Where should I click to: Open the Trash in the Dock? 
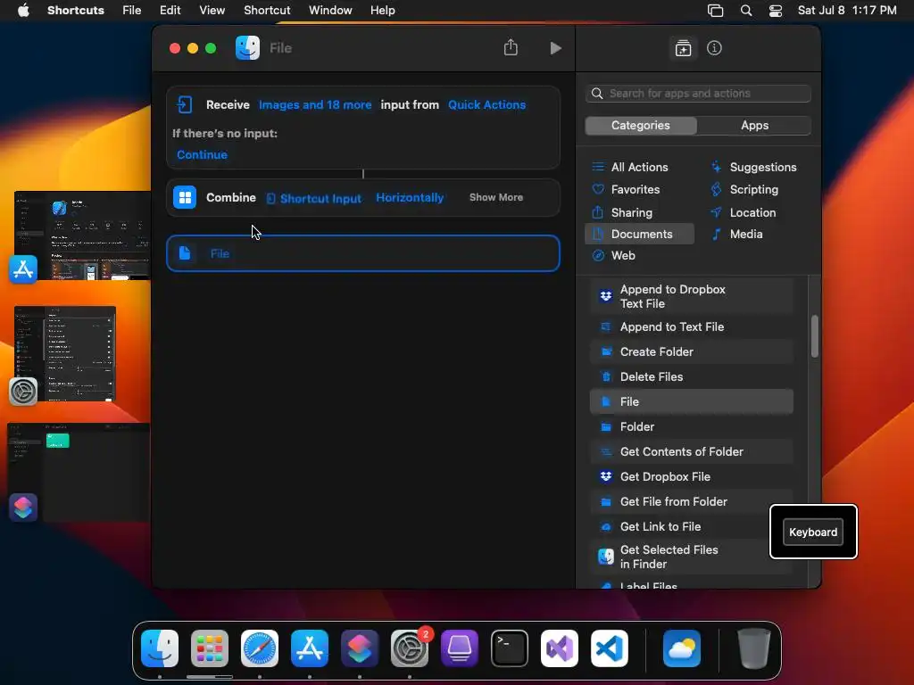(x=753, y=648)
